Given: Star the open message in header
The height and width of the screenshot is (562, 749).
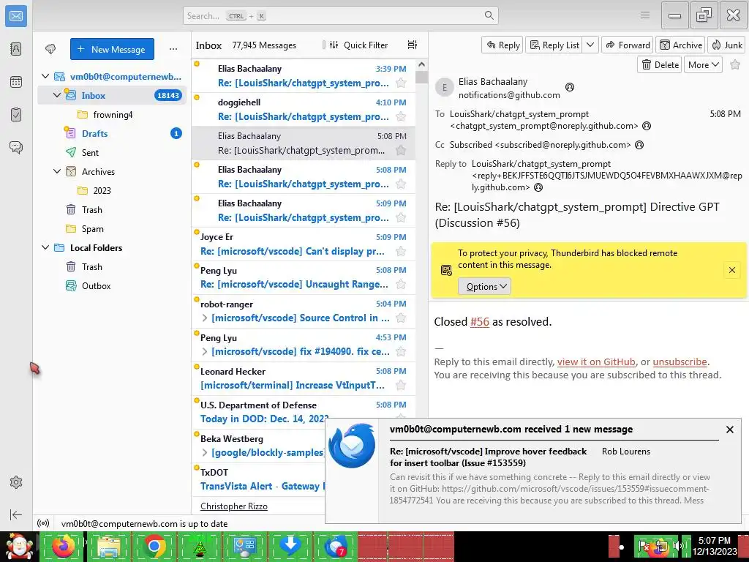Looking at the screenshot, I should [735, 64].
